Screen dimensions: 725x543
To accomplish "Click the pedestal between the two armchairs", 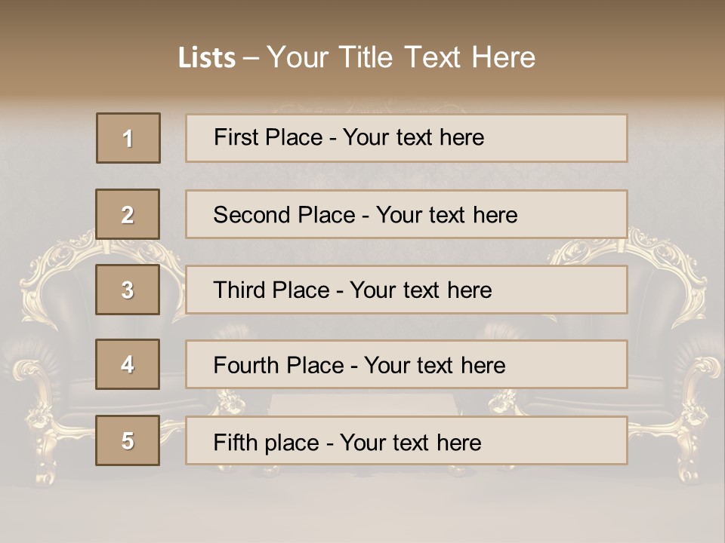I will point(363,404).
